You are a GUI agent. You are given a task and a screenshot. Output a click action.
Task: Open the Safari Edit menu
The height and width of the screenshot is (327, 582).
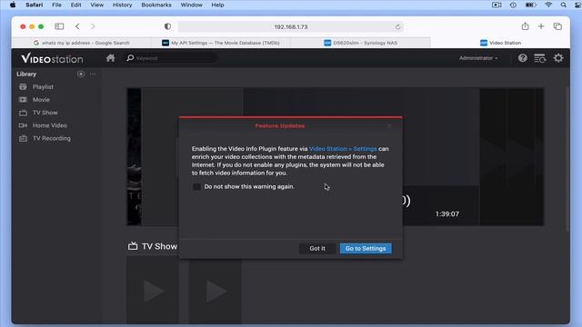pos(75,5)
